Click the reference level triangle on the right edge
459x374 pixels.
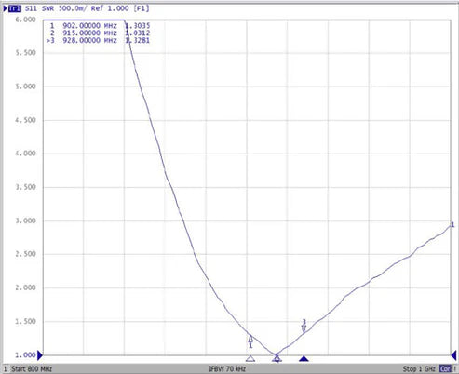pos(453,355)
